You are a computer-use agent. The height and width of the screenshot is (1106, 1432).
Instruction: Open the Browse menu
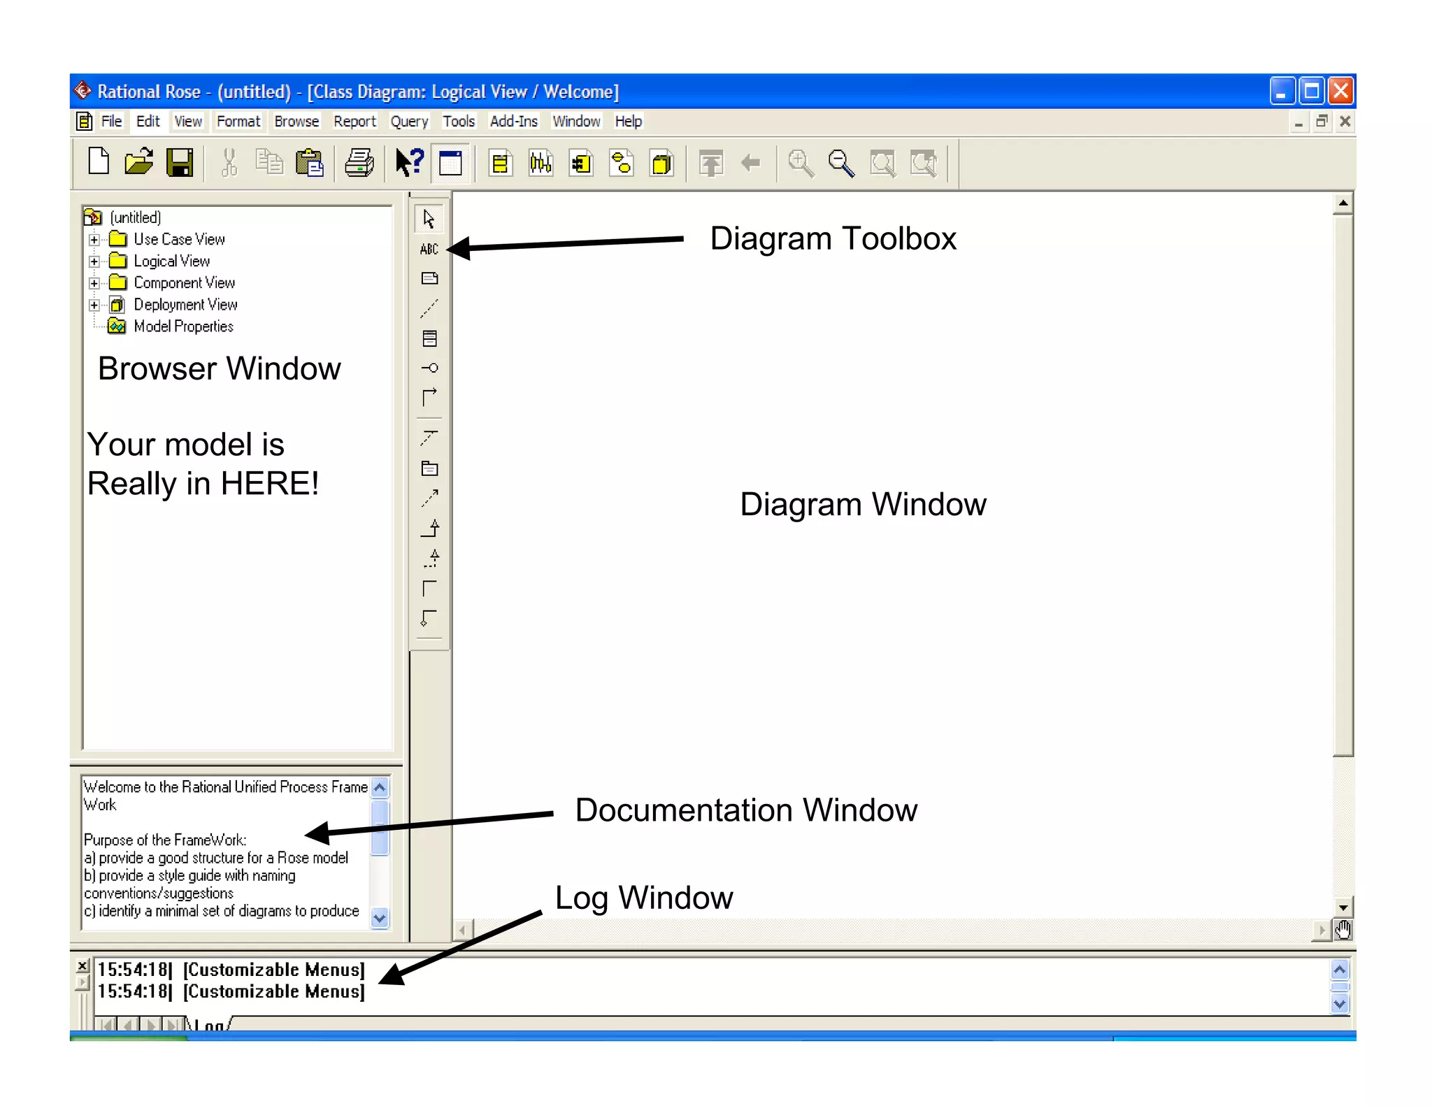[x=296, y=122]
